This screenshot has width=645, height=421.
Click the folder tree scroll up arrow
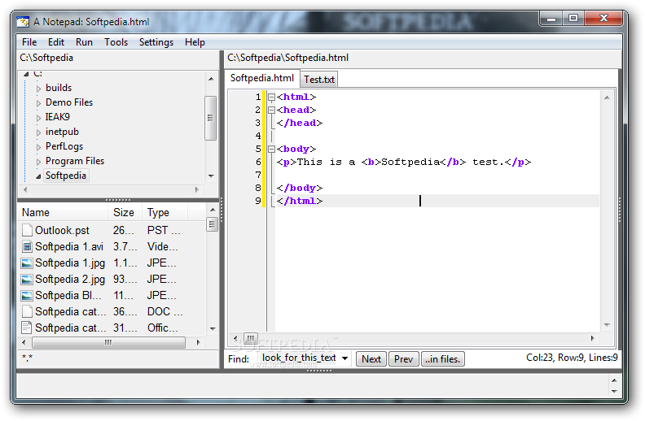(211, 79)
